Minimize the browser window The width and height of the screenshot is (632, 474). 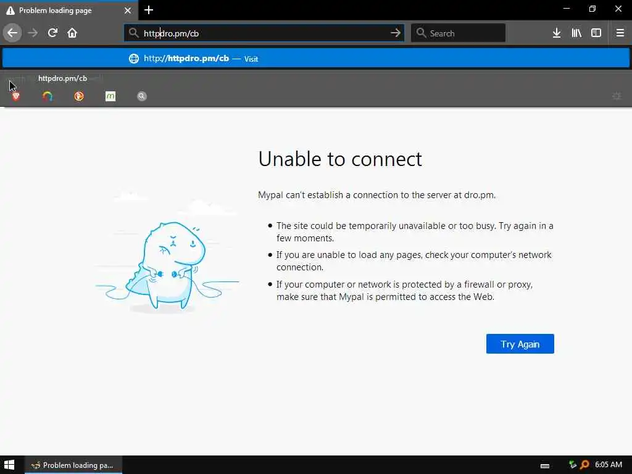(567, 9)
